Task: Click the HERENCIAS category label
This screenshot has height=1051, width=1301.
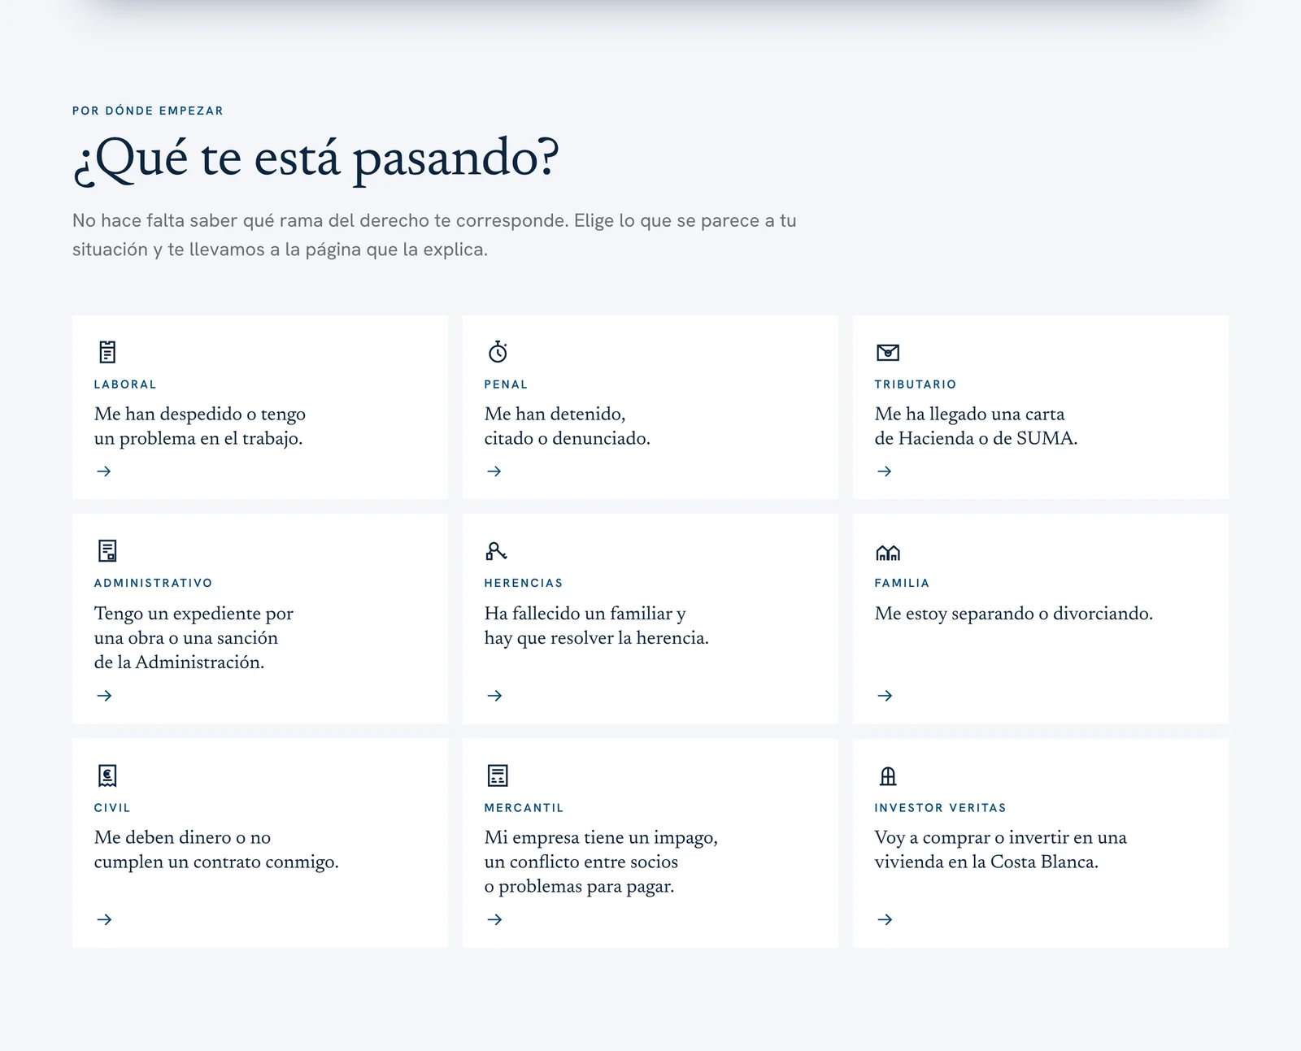Action: (x=524, y=583)
